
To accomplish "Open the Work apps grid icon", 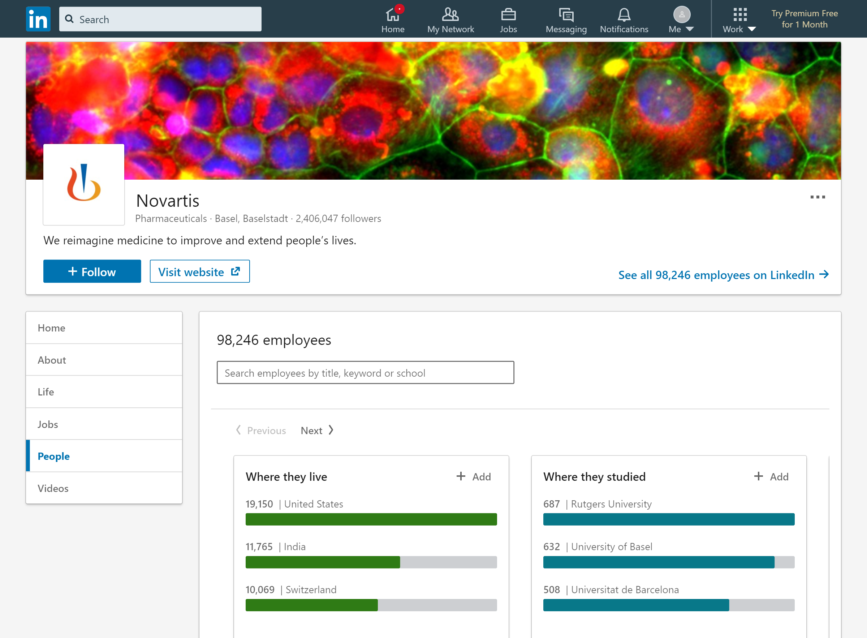I will pos(740,15).
